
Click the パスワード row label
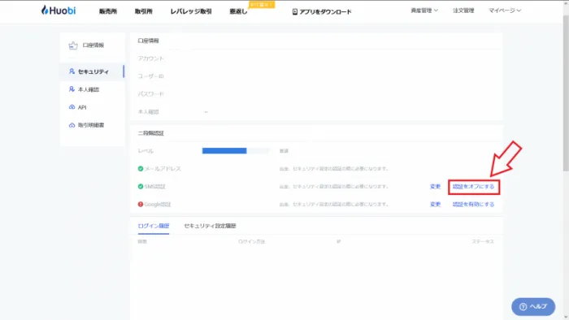point(151,94)
